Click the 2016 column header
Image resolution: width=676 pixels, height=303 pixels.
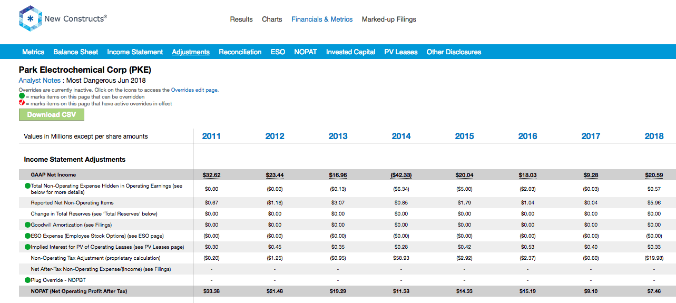527,136
